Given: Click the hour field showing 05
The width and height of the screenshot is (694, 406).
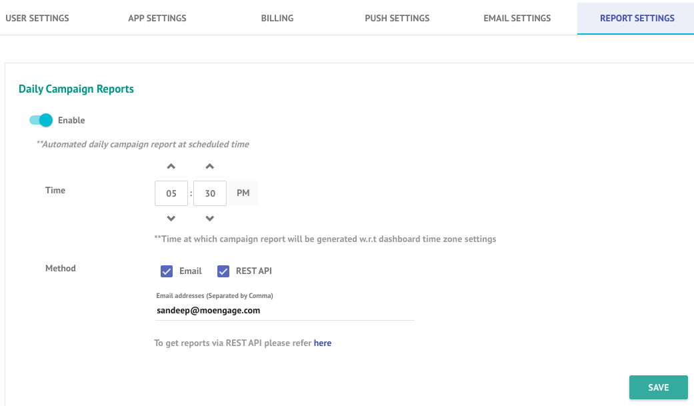Looking at the screenshot, I should pyautogui.click(x=171, y=193).
